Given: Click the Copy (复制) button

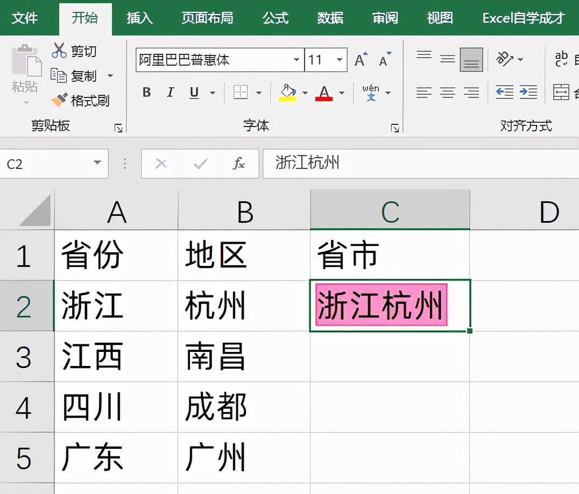Looking at the screenshot, I should pos(74,76).
